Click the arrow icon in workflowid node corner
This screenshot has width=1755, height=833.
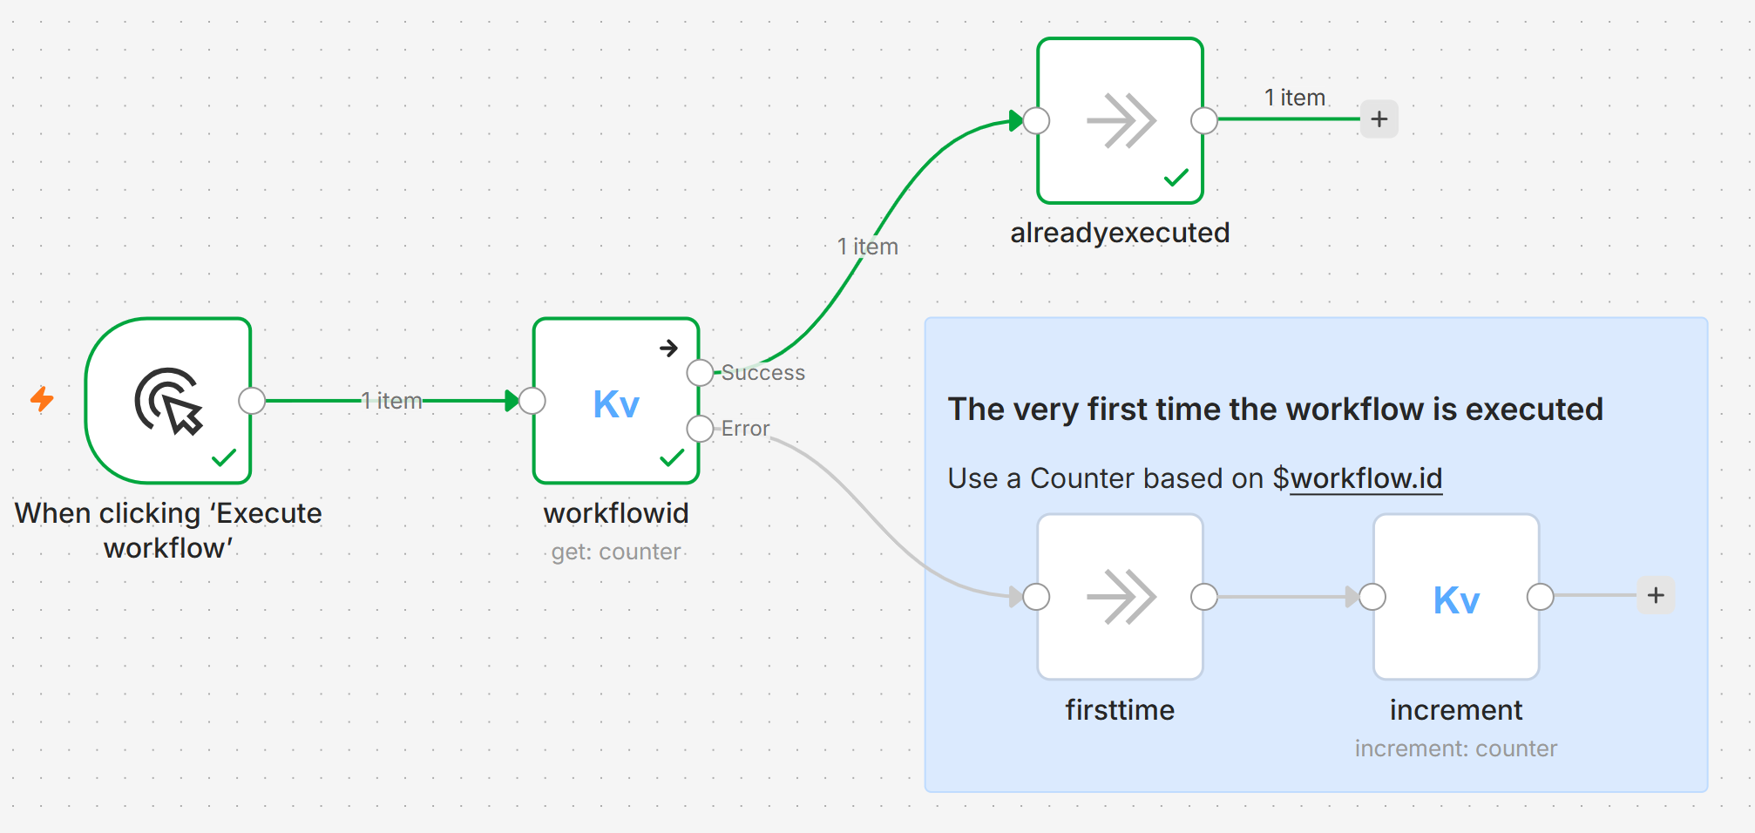pos(668,349)
